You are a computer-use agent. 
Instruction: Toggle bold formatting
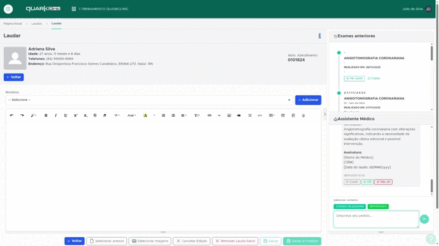(x=46, y=115)
